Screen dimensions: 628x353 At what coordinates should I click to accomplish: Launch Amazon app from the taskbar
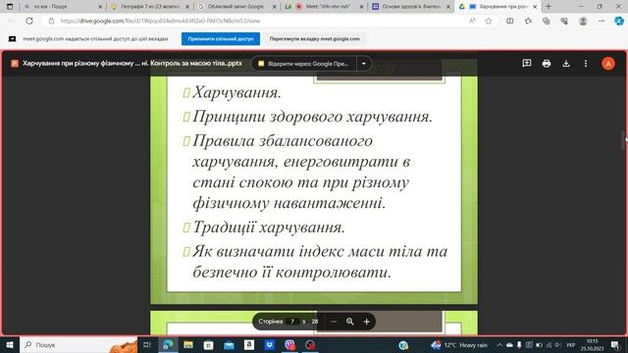click(x=249, y=344)
